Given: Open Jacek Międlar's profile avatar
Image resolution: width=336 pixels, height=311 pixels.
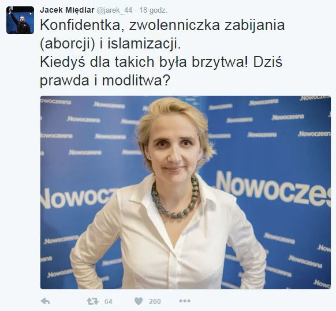Looking at the screenshot, I should [x=20, y=20].
